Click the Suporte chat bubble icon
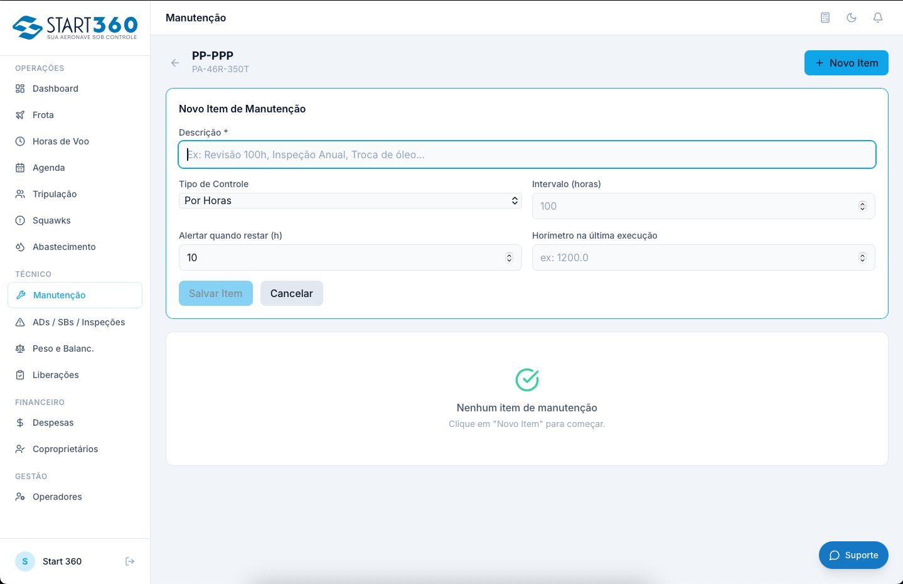The height and width of the screenshot is (584, 903). click(835, 555)
